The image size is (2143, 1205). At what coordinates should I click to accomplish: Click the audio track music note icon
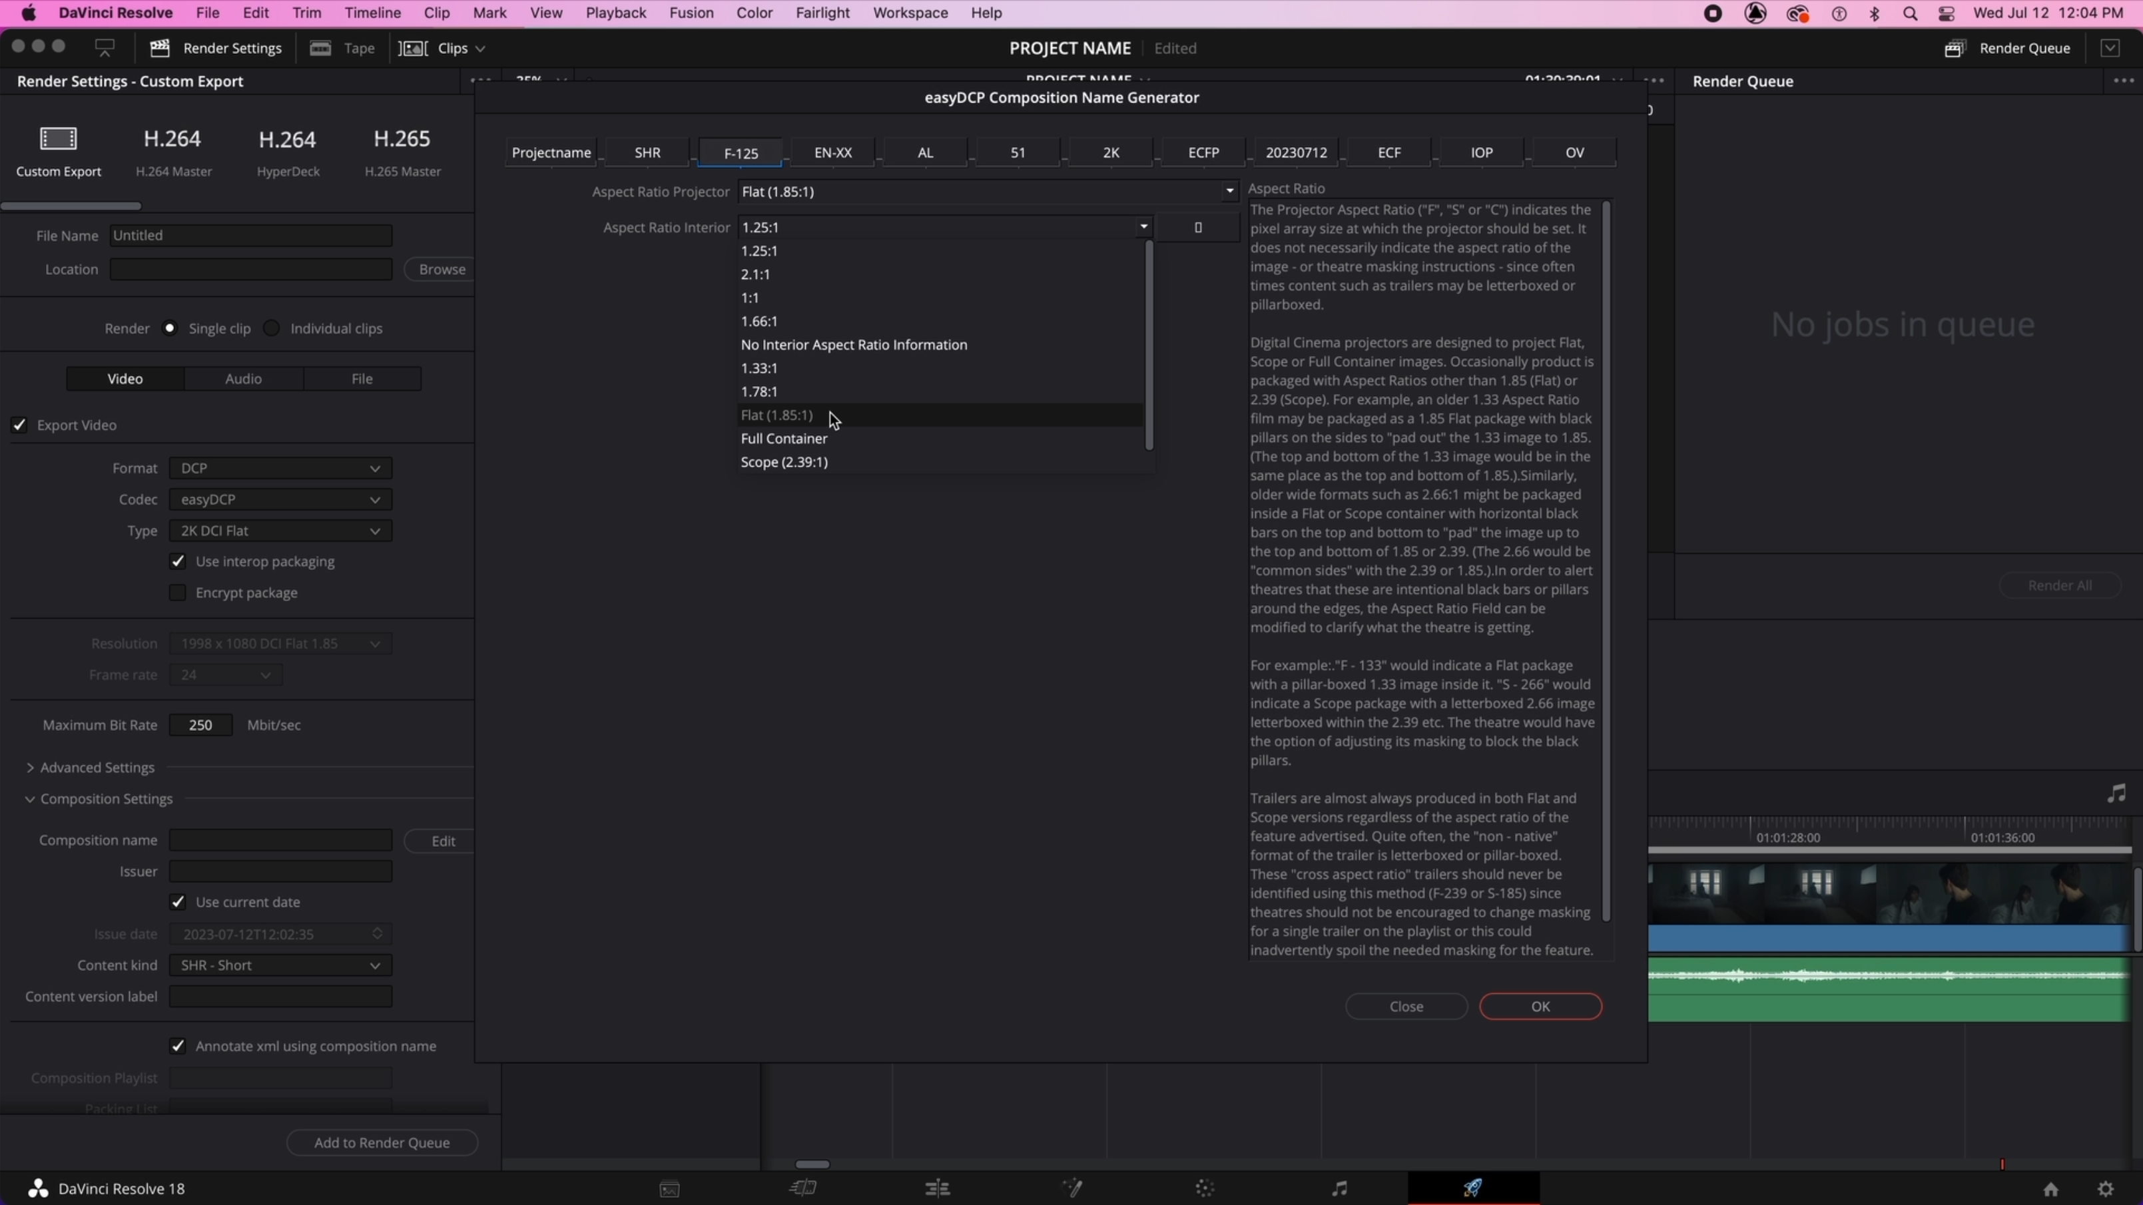(x=2116, y=794)
